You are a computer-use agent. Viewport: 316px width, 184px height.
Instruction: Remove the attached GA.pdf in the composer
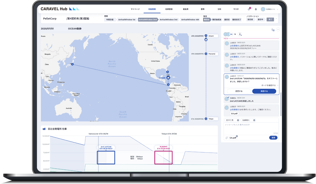237,136
